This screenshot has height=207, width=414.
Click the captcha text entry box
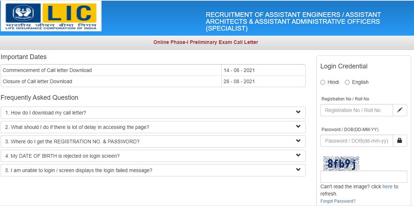click(x=364, y=177)
